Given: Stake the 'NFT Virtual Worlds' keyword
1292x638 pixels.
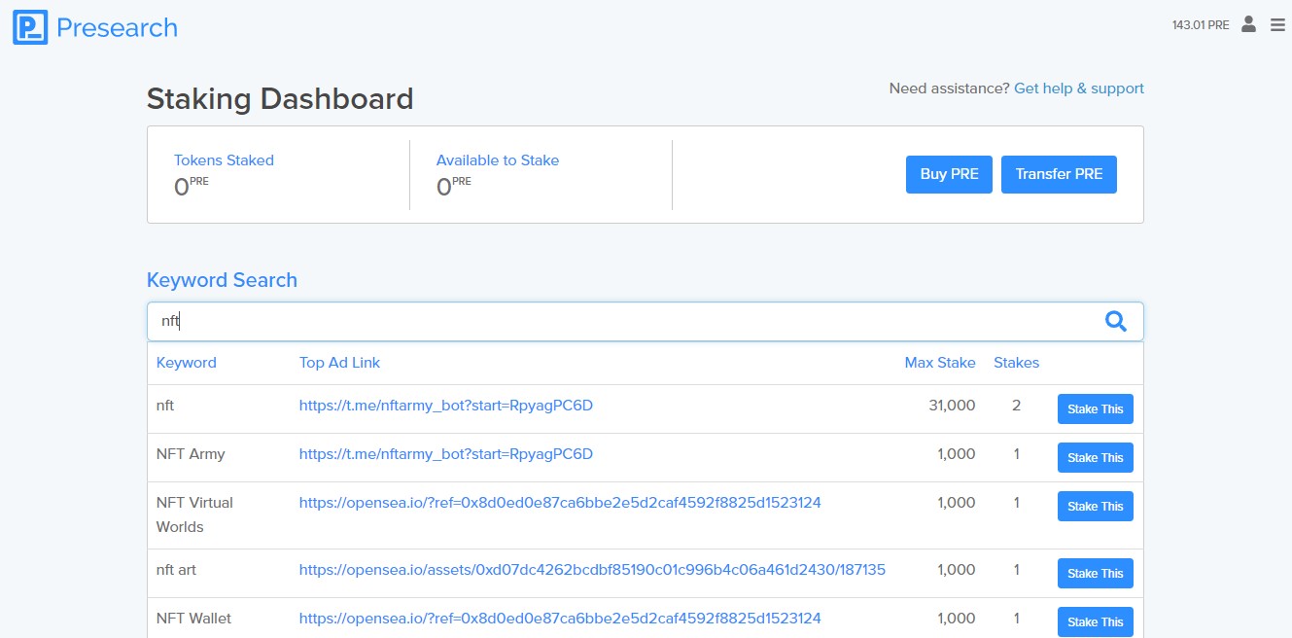Looking at the screenshot, I should point(1095,507).
